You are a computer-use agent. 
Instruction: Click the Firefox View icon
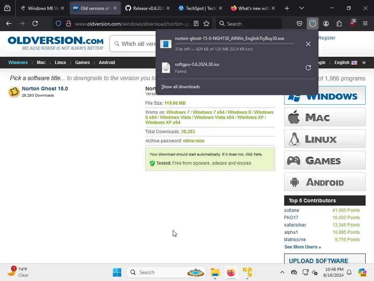[7, 8]
